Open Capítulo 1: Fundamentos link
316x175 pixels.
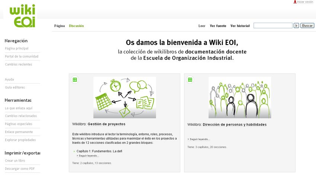coord(99,151)
